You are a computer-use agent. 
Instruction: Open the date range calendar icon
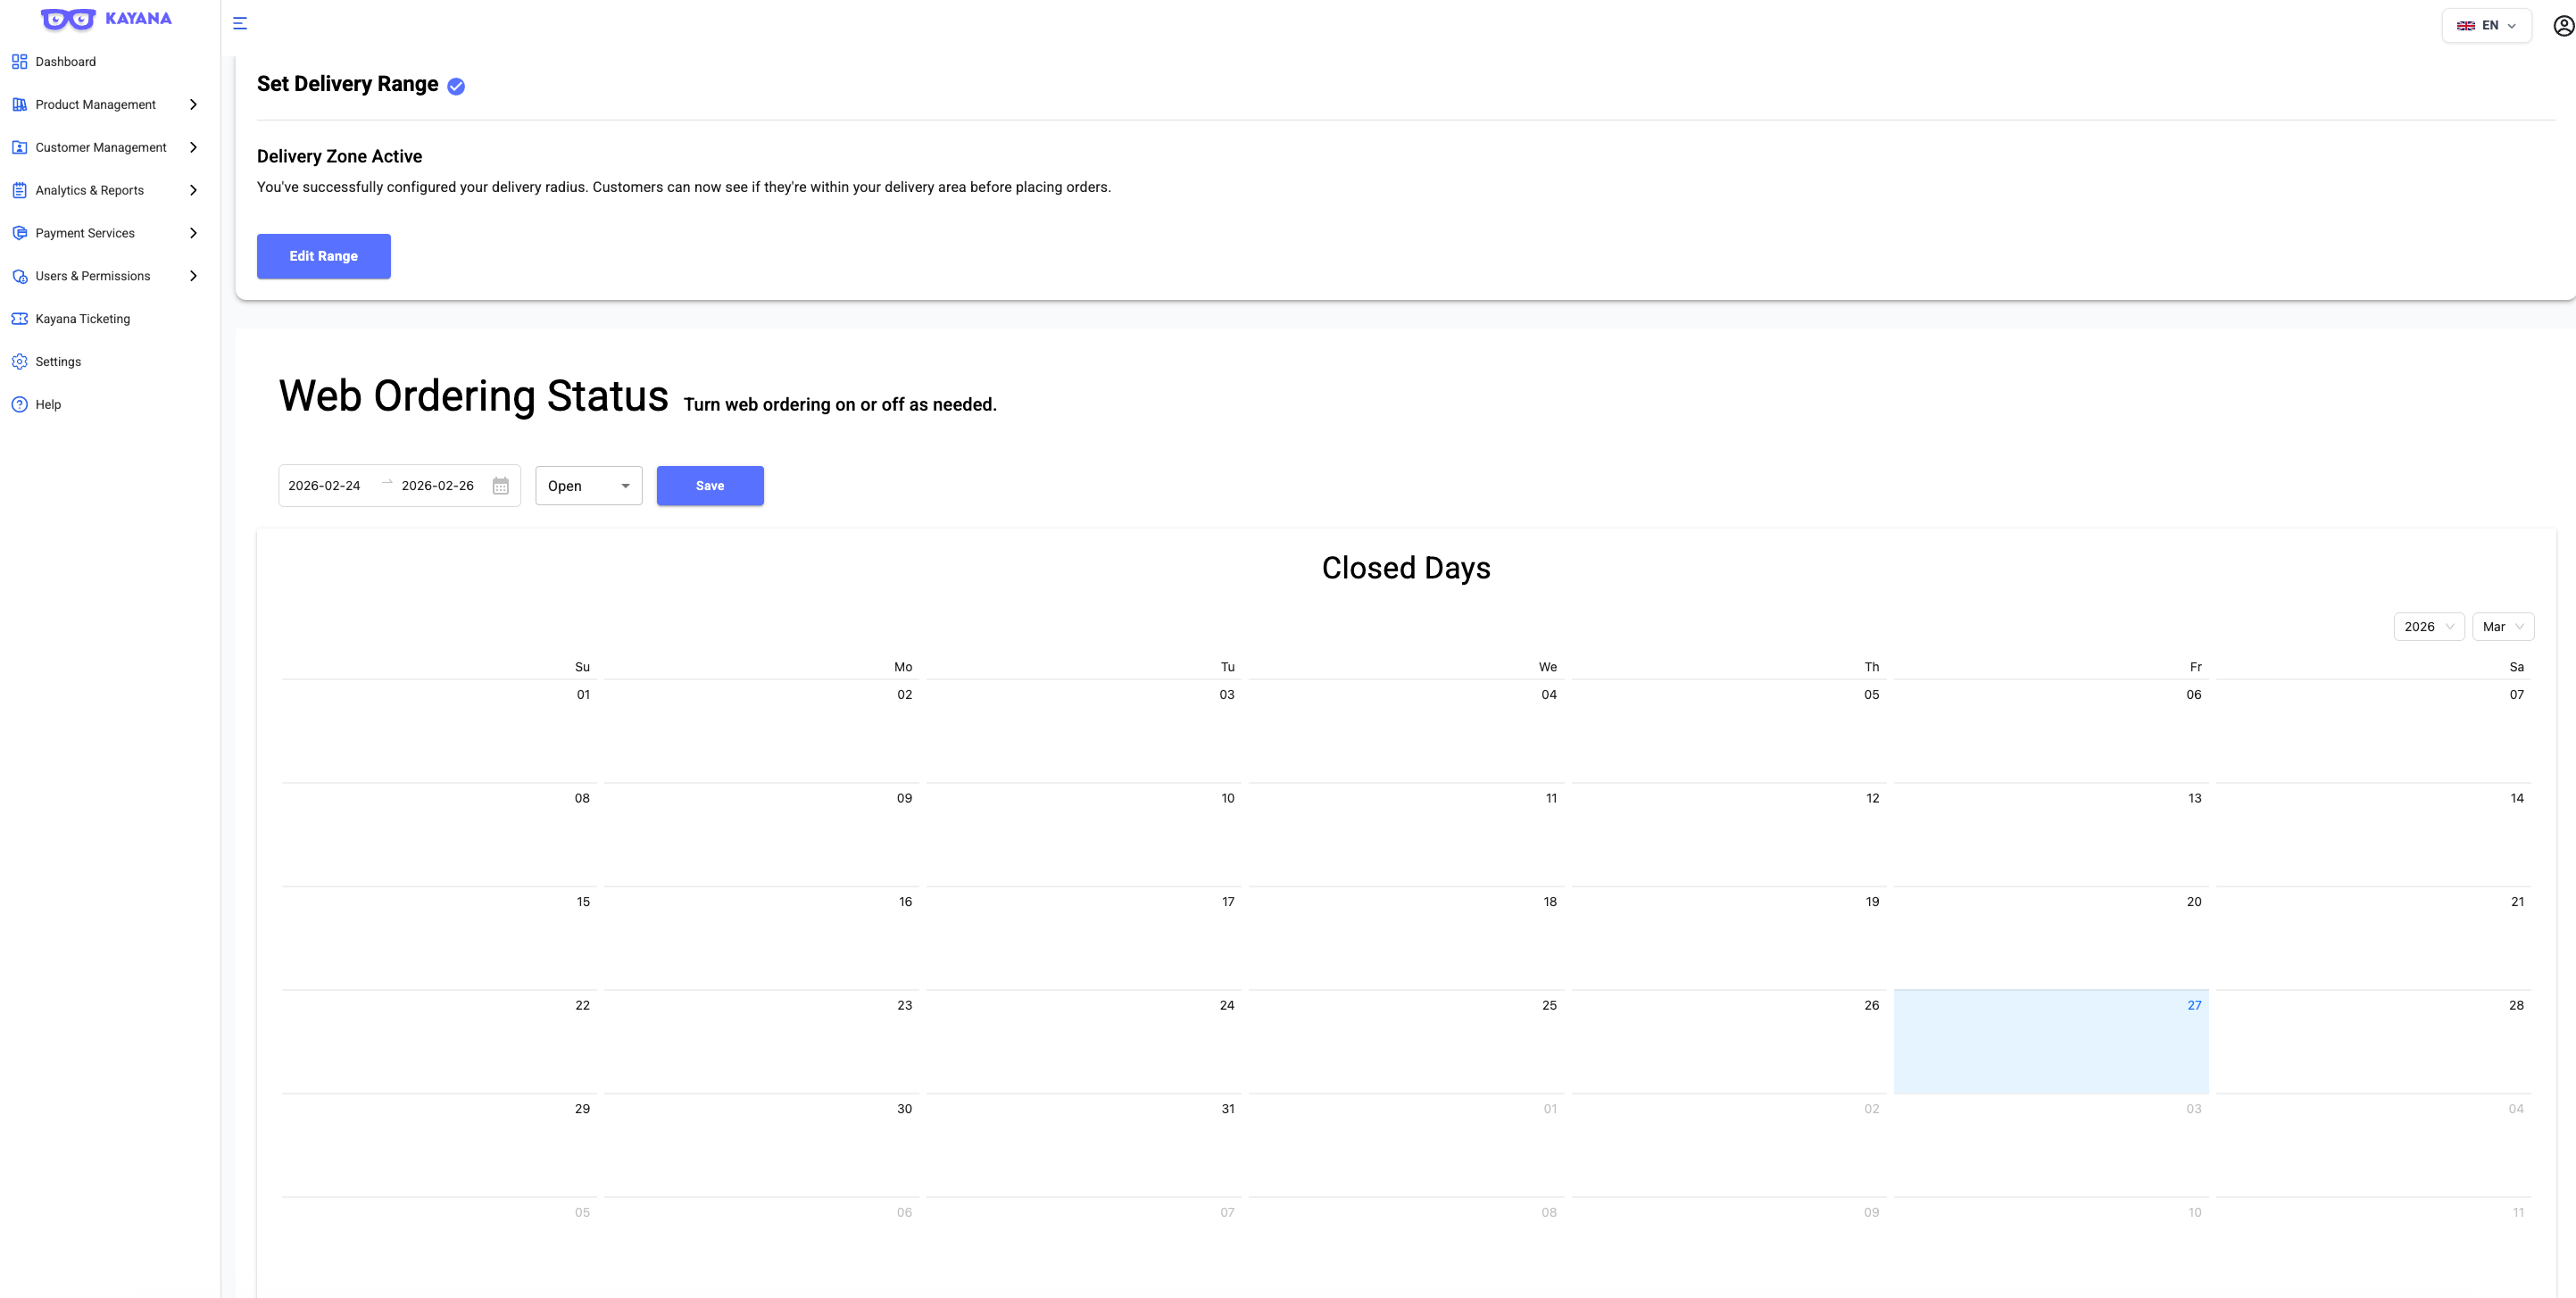coord(501,486)
